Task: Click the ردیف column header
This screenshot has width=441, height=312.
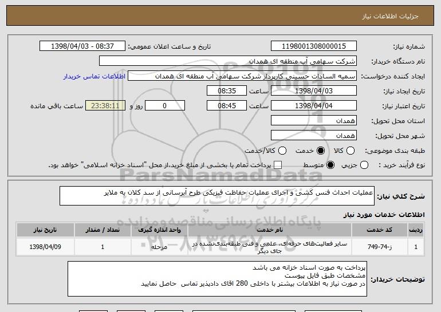Action: pos(416,230)
